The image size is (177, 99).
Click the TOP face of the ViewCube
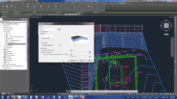pos(166,26)
